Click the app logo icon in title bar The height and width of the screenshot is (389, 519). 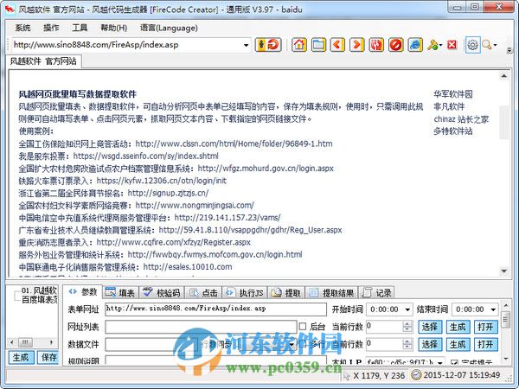tap(10, 9)
